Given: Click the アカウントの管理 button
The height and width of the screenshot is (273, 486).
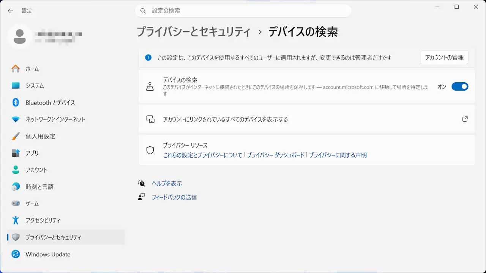Looking at the screenshot, I should pos(444,58).
